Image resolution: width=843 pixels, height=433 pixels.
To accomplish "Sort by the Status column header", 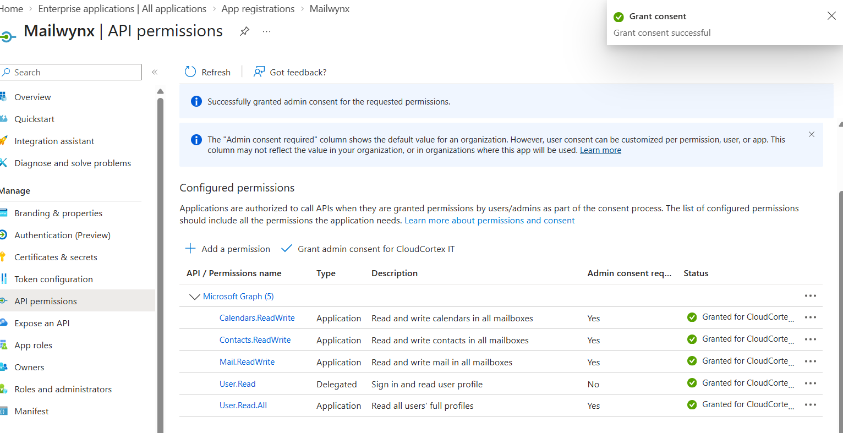I will pos(696,273).
